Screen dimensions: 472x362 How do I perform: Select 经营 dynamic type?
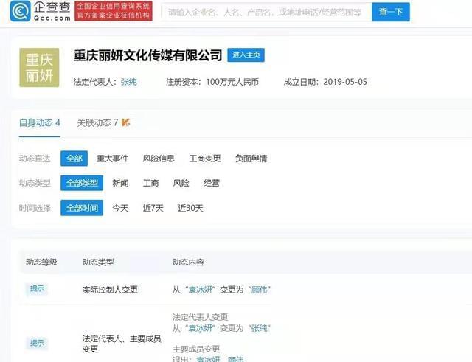[212, 183]
